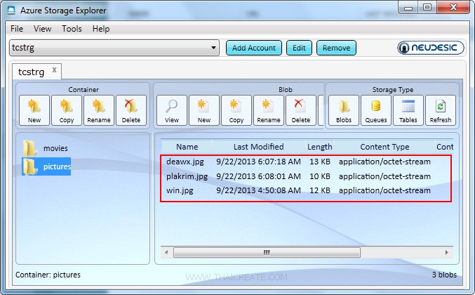Click the Azure Storage Explorer title icon
The image size is (475, 295).
pos(11,11)
